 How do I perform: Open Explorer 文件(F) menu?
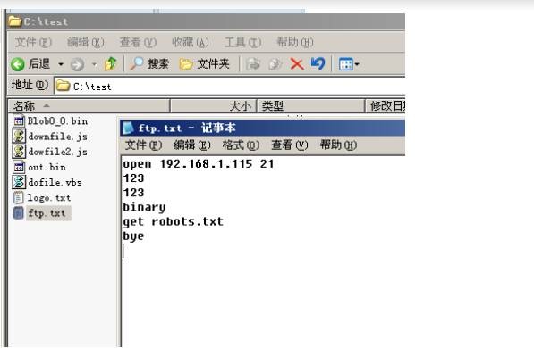(33, 42)
